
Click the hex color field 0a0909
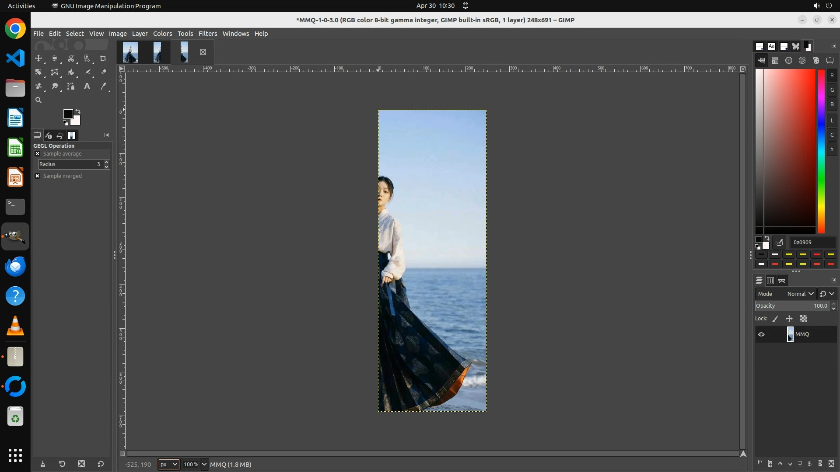tap(812, 243)
